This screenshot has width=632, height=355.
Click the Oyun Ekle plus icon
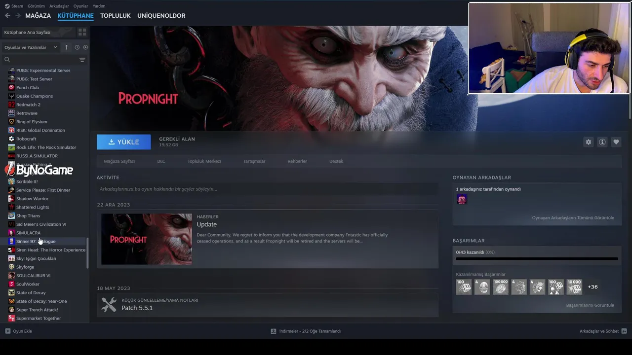coord(7,331)
